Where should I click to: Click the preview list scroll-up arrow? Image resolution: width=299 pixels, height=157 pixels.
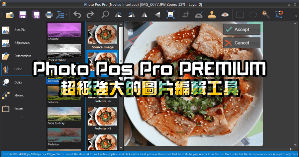click(x=121, y=25)
